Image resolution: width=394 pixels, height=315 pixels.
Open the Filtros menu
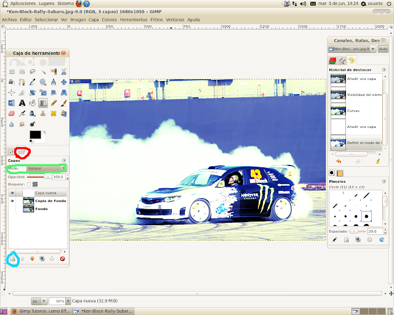(156, 20)
